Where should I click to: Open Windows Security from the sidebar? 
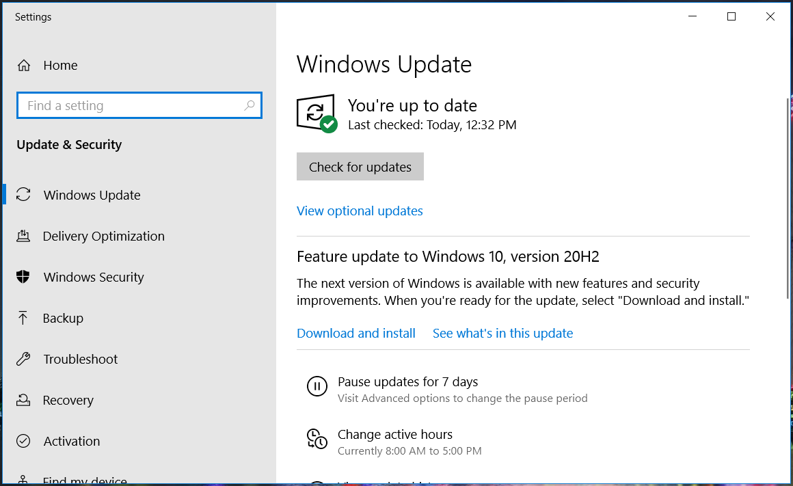coord(93,277)
